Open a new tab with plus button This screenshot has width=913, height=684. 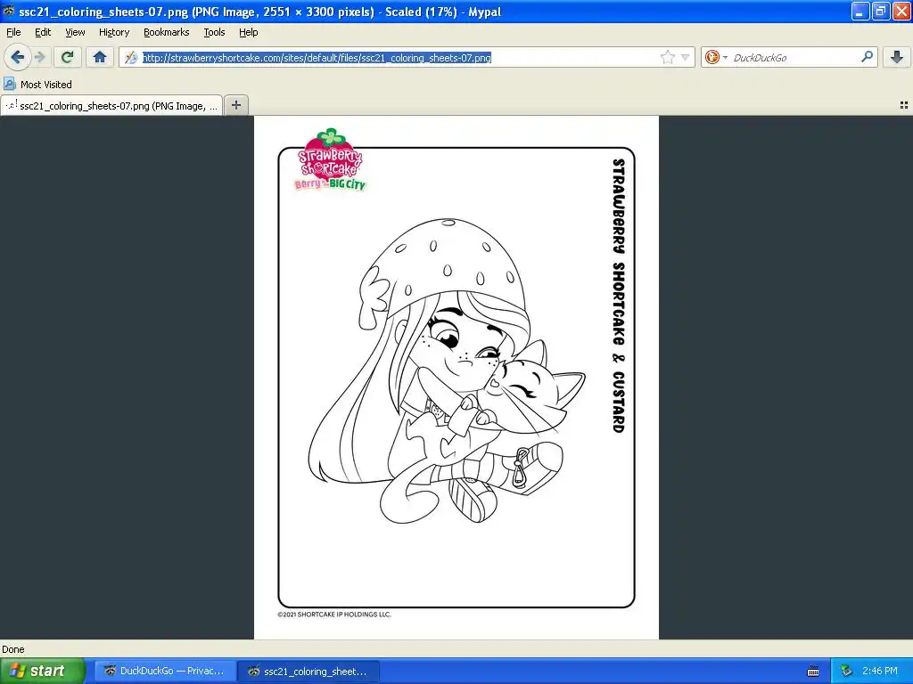click(235, 105)
